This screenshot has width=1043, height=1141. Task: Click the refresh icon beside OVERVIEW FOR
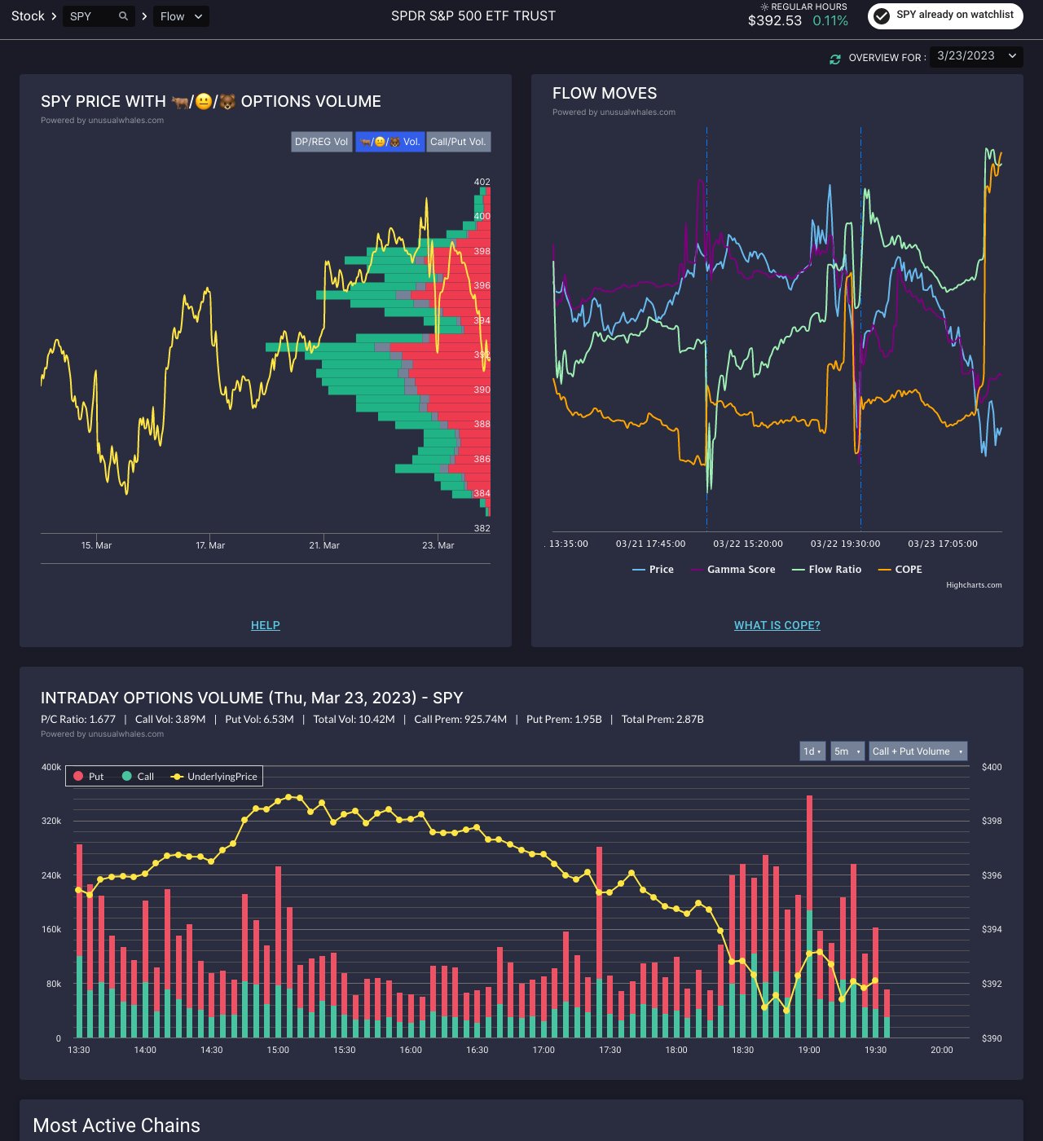click(x=835, y=59)
